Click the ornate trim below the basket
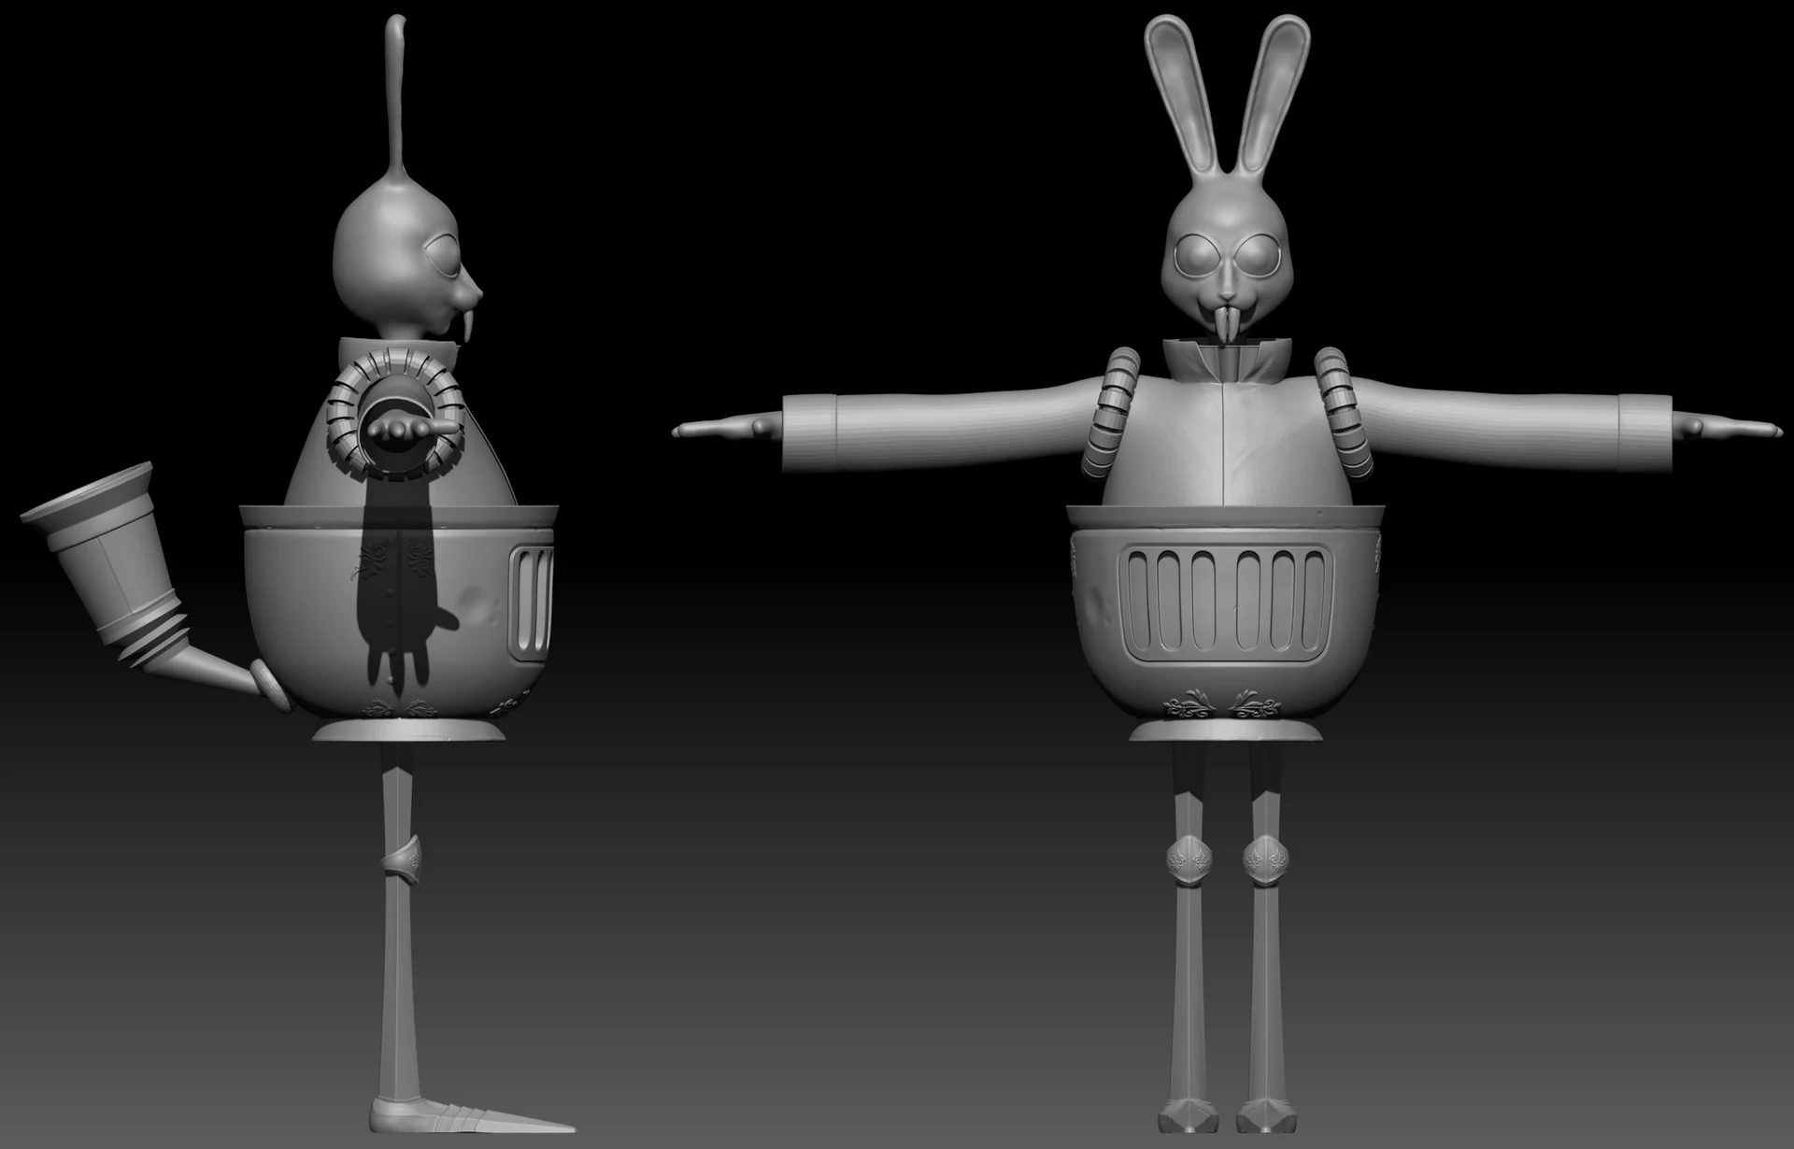The image size is (1794, 1149). (1224, 705)
